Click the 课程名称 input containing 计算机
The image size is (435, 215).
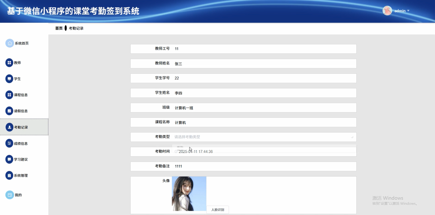pyautogui.click(x=264, y=122)
